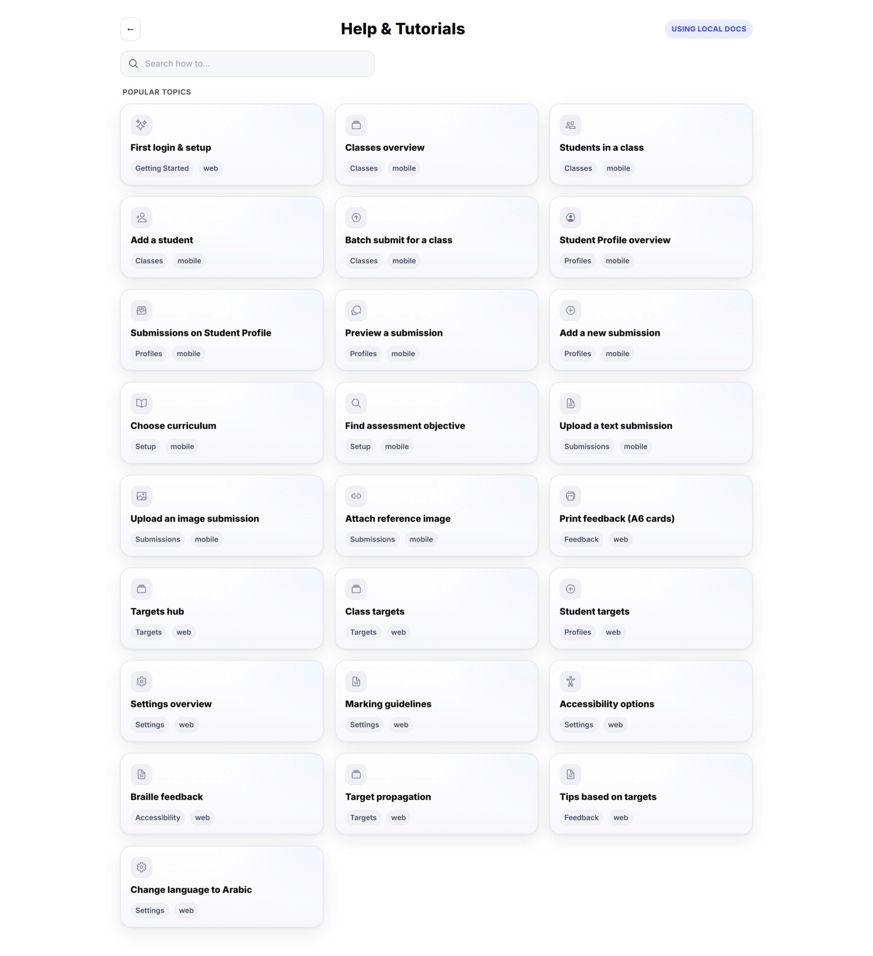Click the magnifier icon on Find assessment objective
Viewport: 873px width, 956px height.
pos(356,404)
